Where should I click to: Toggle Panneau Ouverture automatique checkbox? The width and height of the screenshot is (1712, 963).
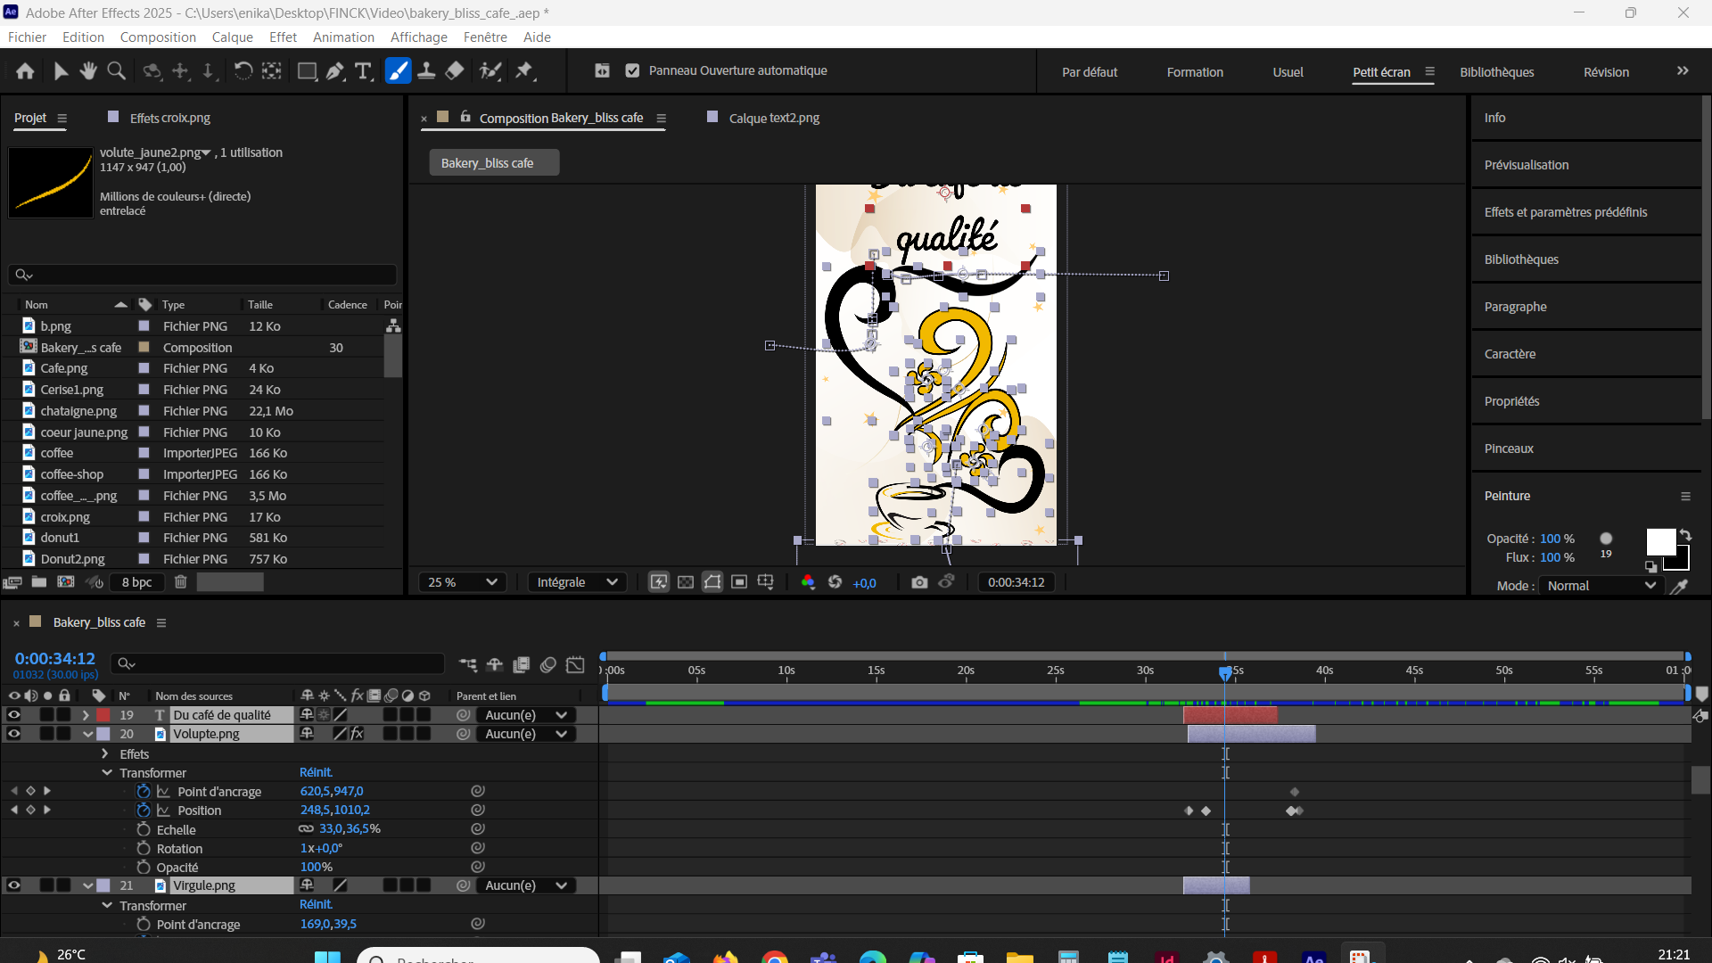[632, 70]
